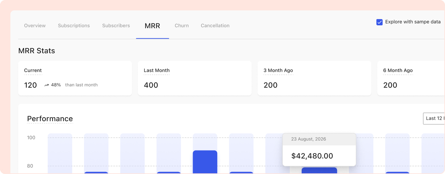
Task: Click the Current stat label
Action: [33, 70]
